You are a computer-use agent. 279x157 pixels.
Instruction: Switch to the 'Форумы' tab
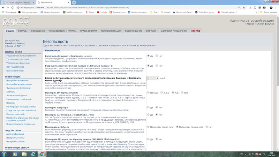click(23, 31)
